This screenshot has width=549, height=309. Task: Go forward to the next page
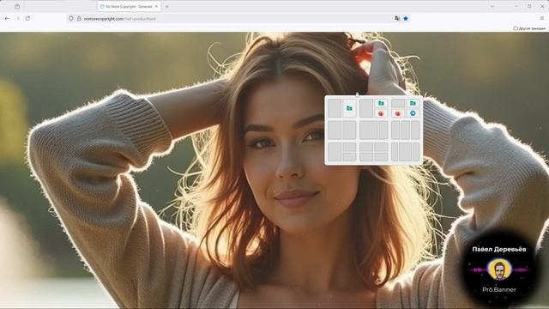click(17, 18)
